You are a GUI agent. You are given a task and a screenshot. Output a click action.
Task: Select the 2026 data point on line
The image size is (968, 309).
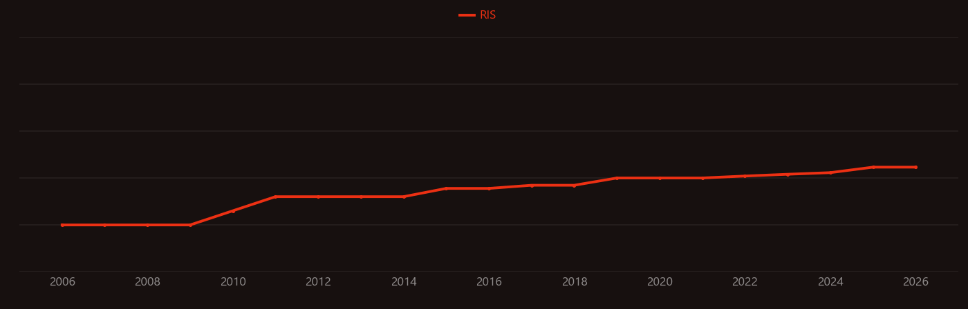tap(916, 167)
